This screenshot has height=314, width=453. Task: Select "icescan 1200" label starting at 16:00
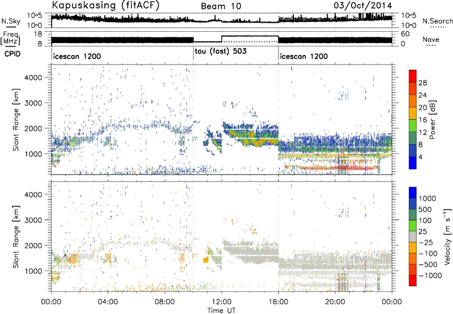[304, 56]
